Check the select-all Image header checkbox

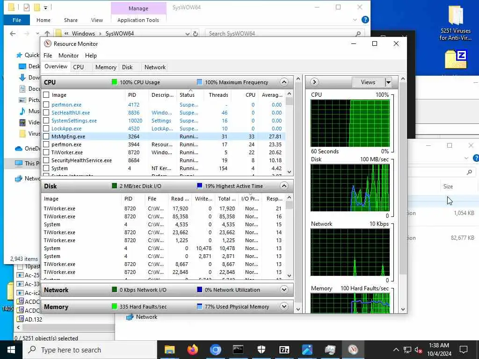click(x=46, y=95)
